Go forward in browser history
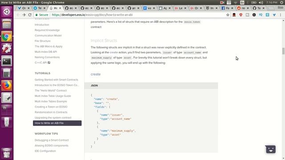Viewport: 285px width, 160px height. (24, 15)
